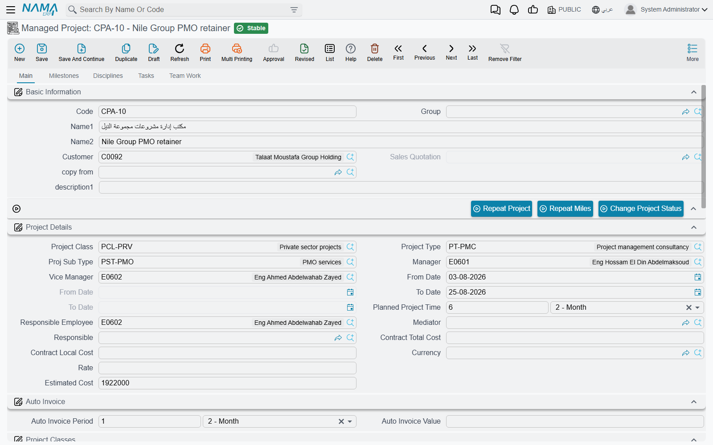Click Repeat Project button

(x=501, y=209)
